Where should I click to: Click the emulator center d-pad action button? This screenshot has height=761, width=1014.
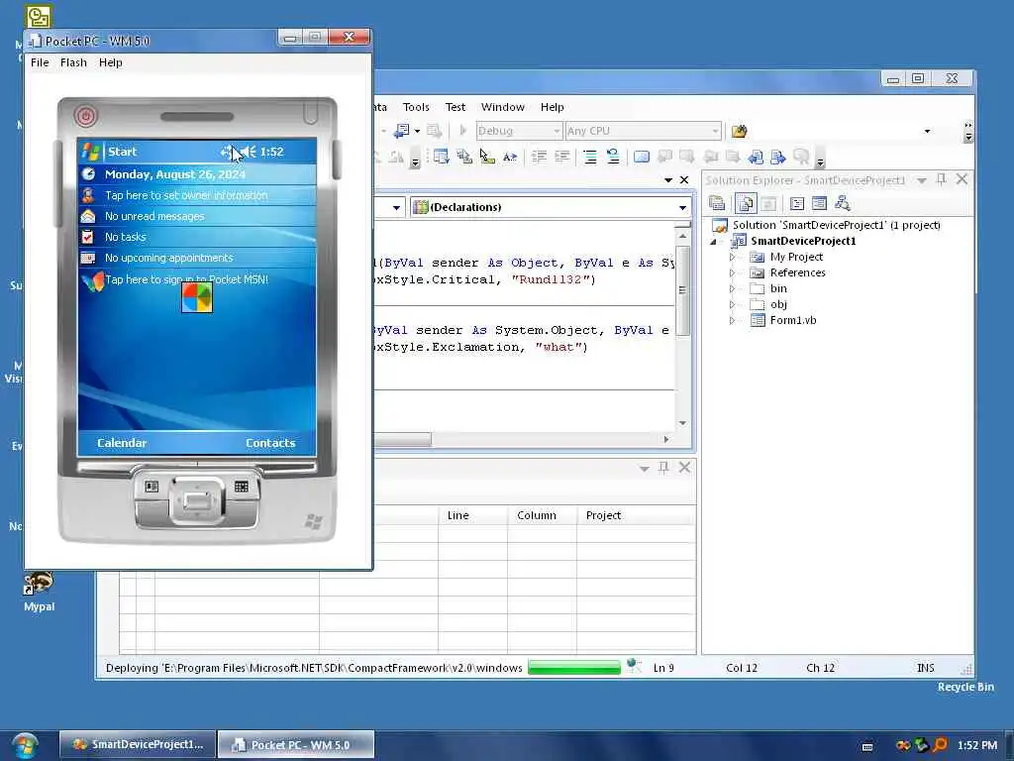pos(197,500)
